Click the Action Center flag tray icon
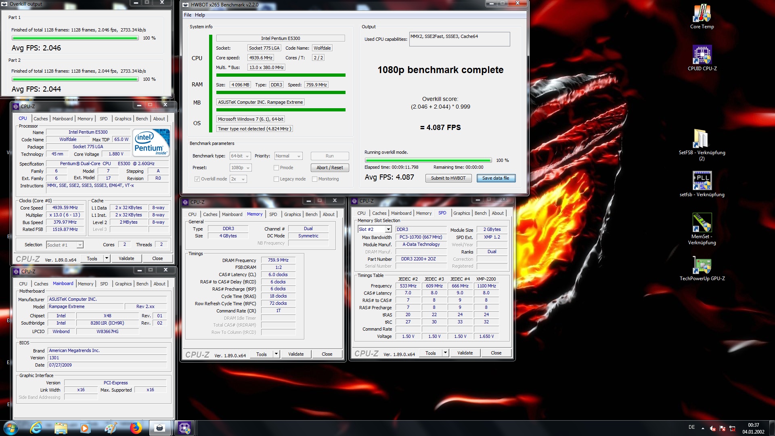Screen dimensions: 775x436 pyautogui.click(x=723, y=429)
